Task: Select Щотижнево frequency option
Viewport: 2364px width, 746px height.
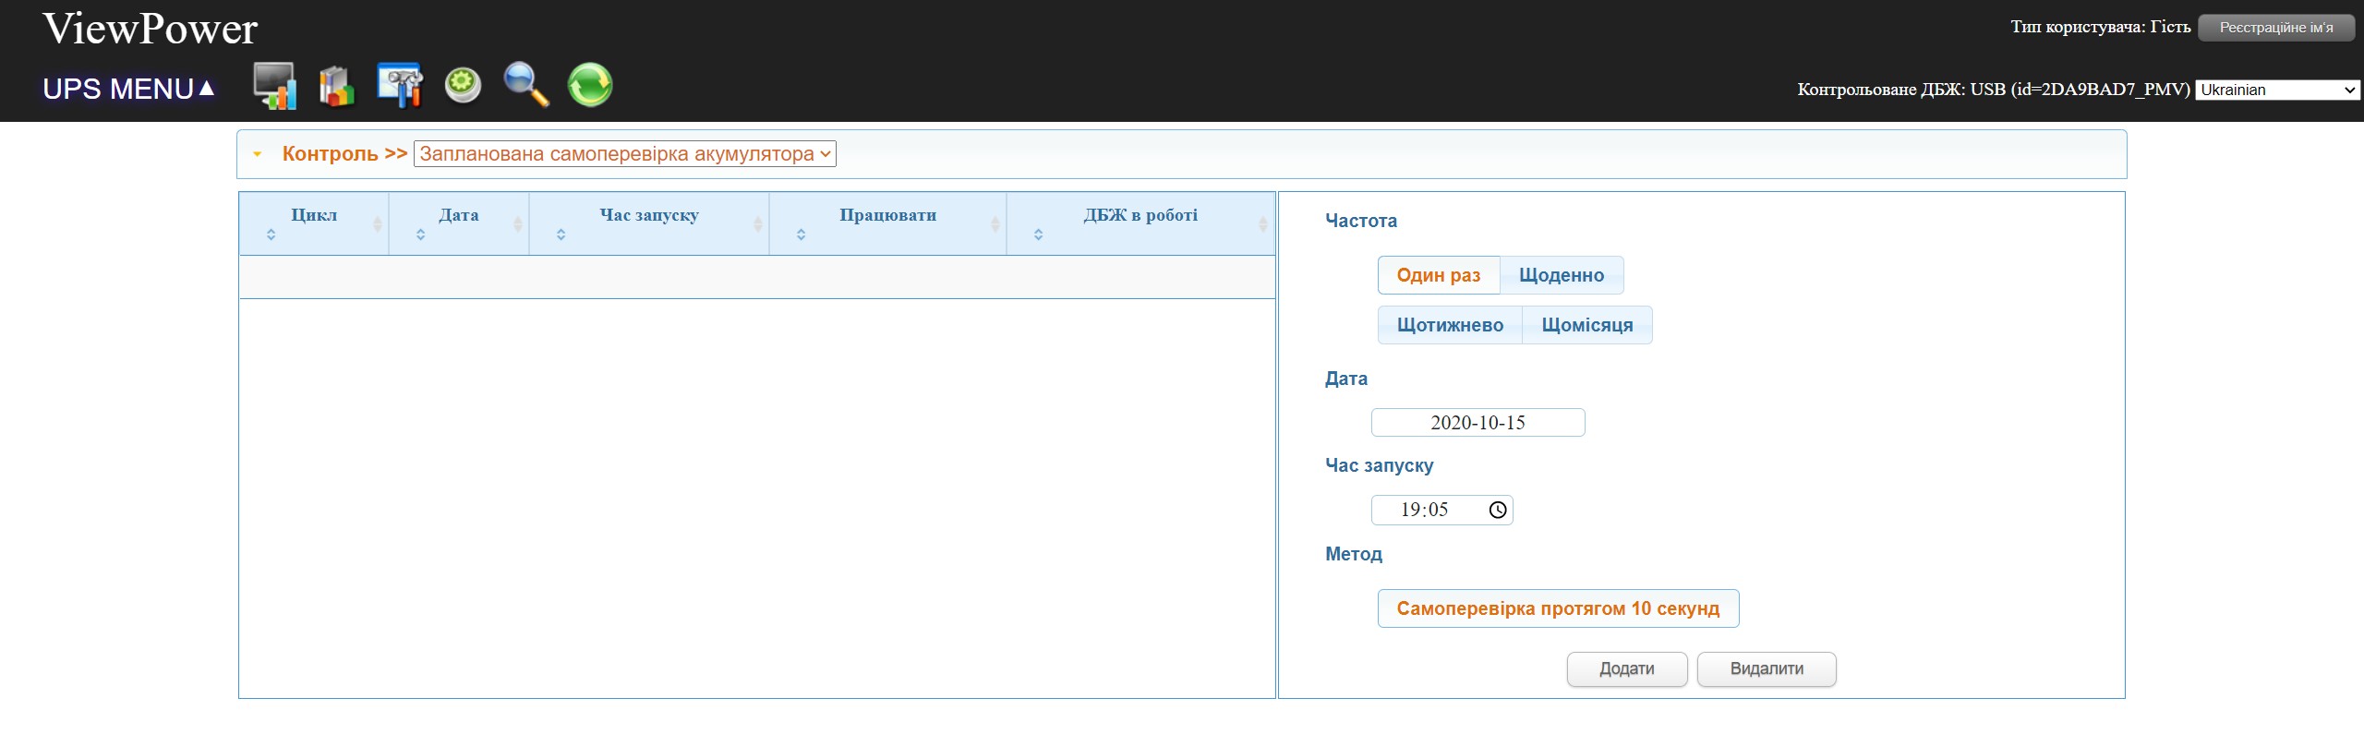Action: pyautogui.click(x=1450, y=325)
